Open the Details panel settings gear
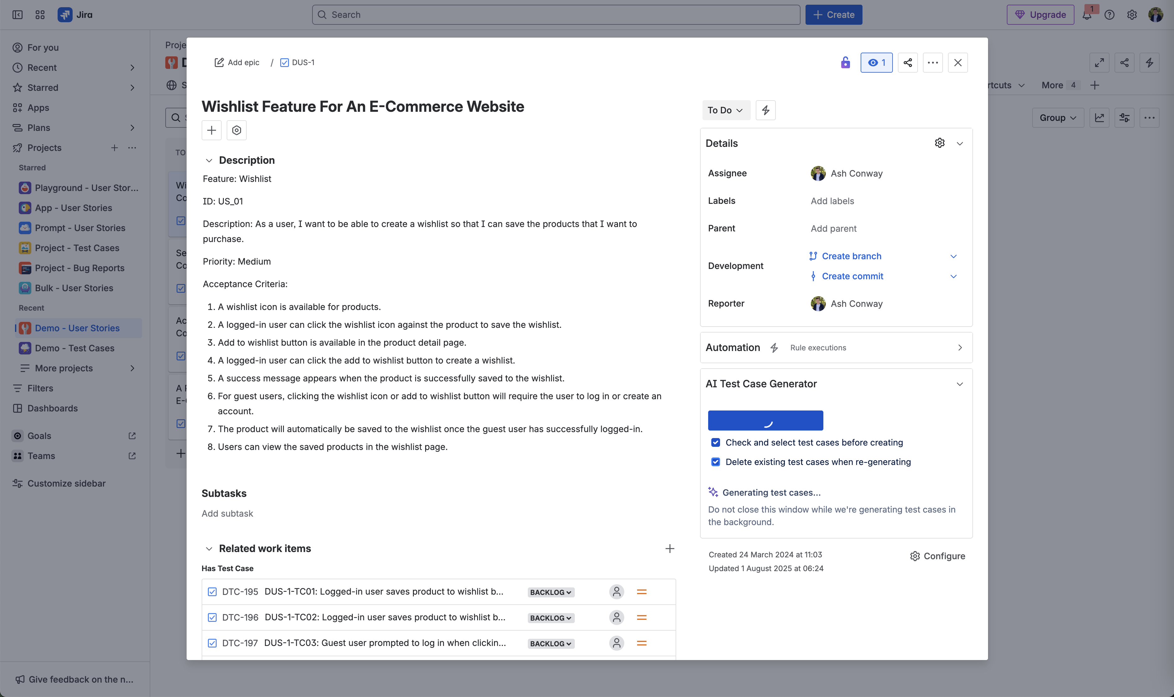1174x697 pixels. pos(939,143)
